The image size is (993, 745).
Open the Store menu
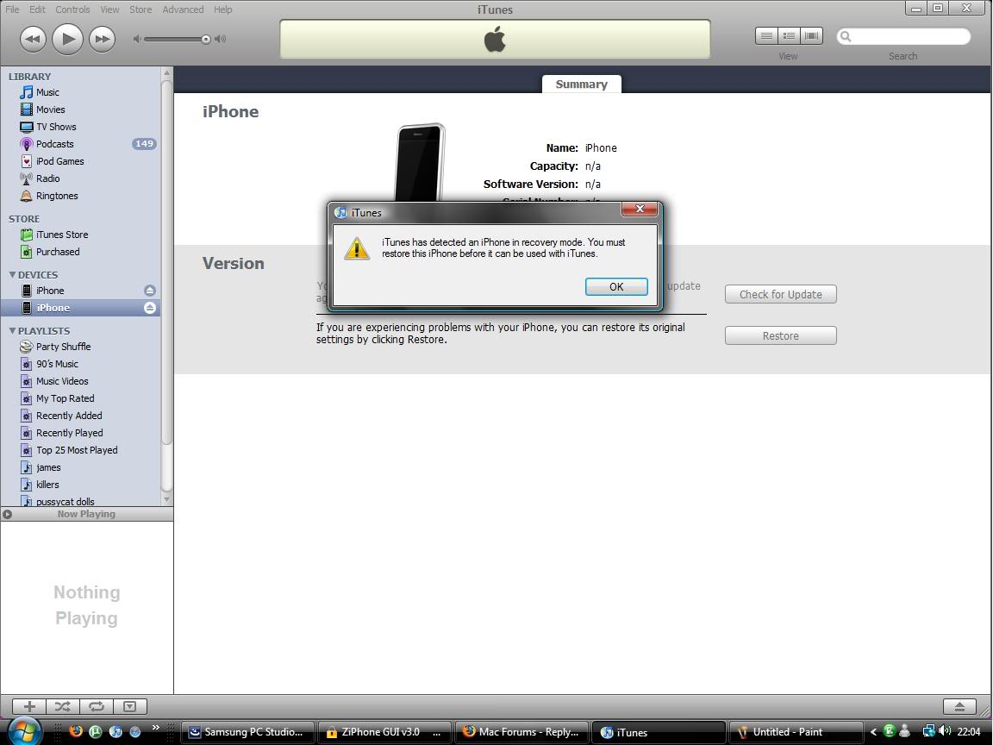141,9
